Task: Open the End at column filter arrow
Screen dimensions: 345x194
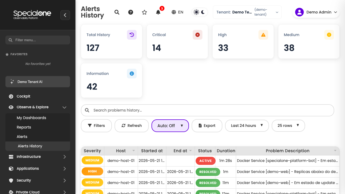Action: pyautogui.click(x=191, y=151)
